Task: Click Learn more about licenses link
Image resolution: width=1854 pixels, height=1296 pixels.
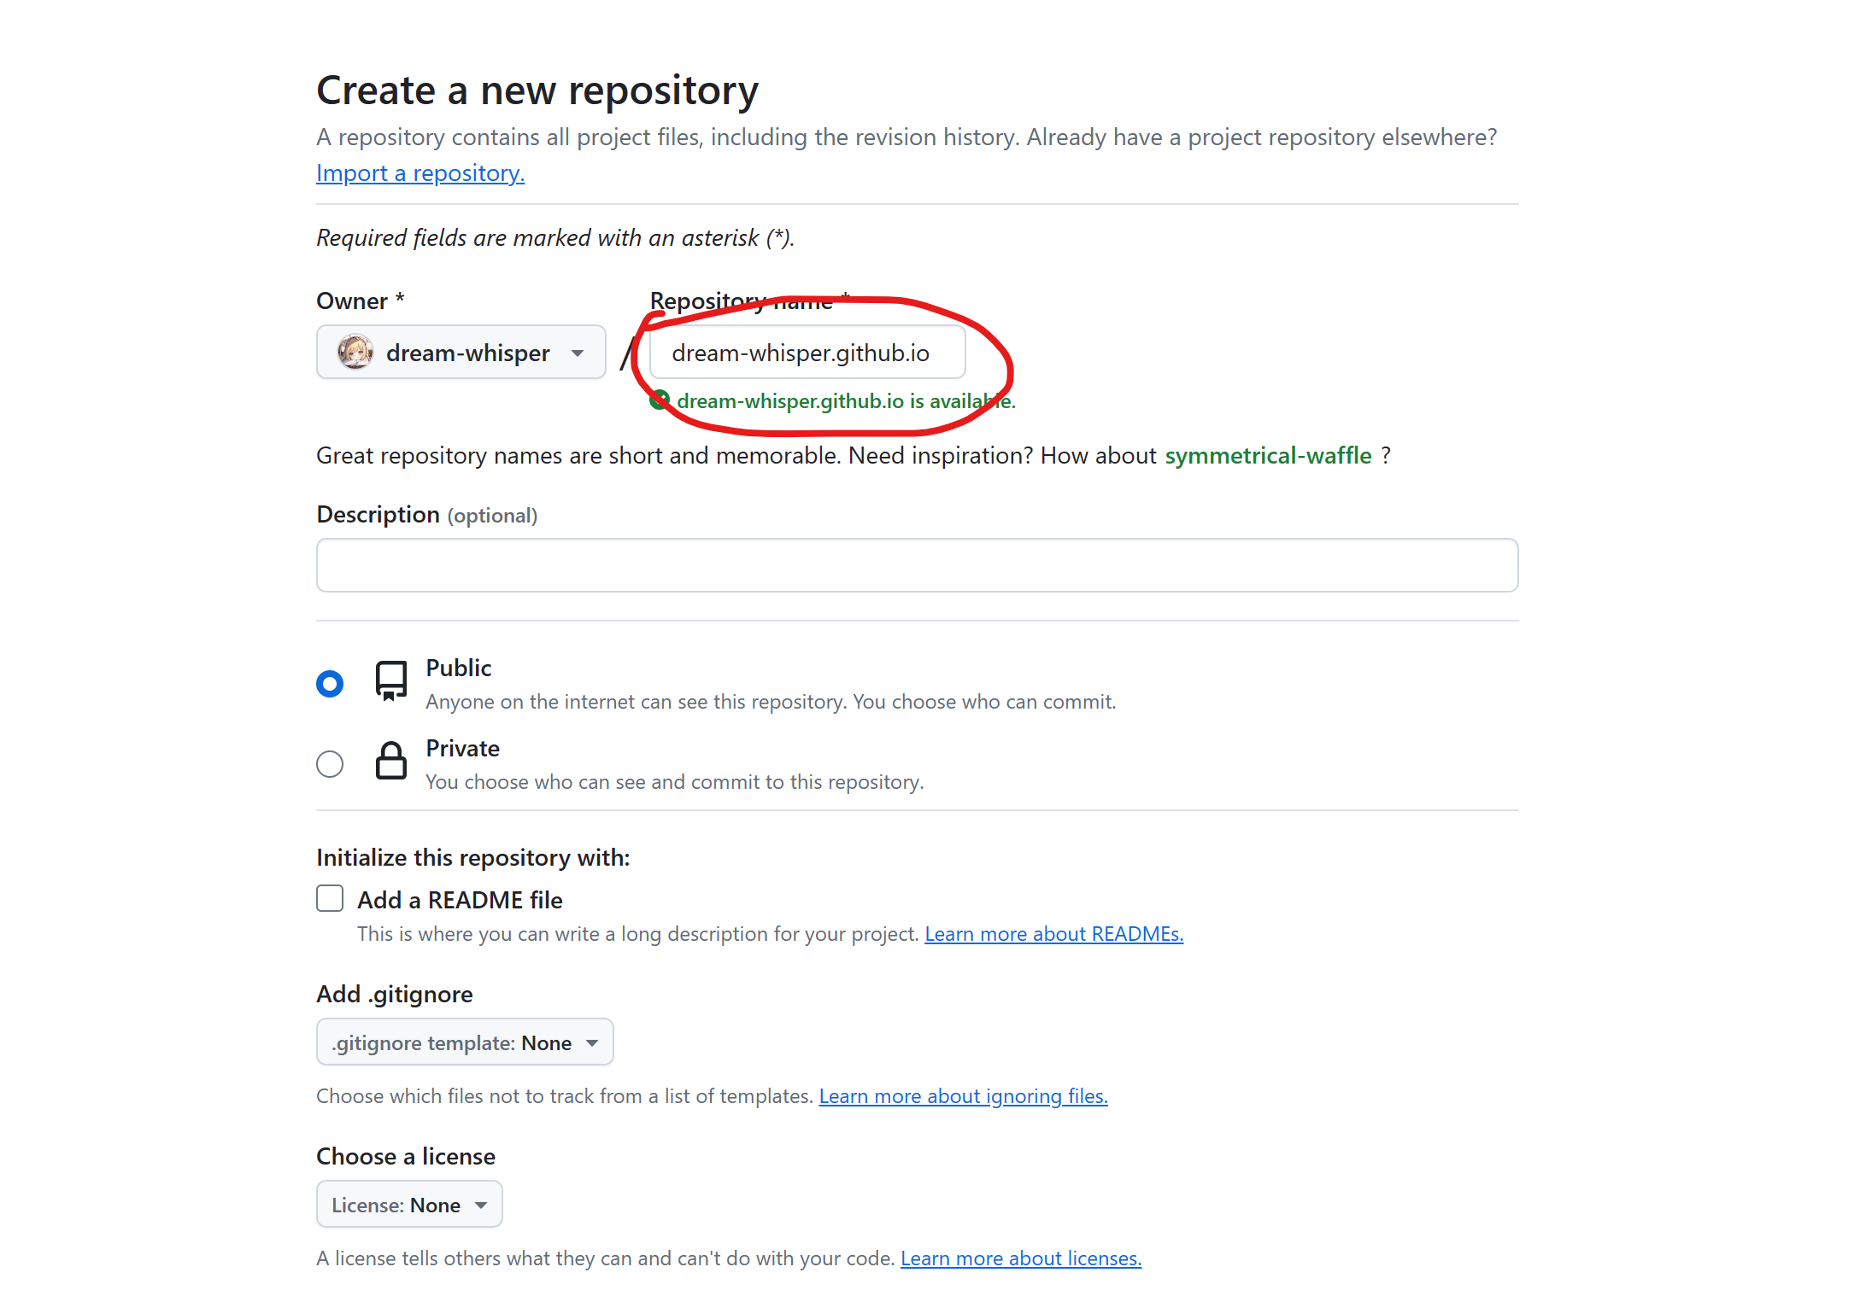Action: [1020, 1258]
